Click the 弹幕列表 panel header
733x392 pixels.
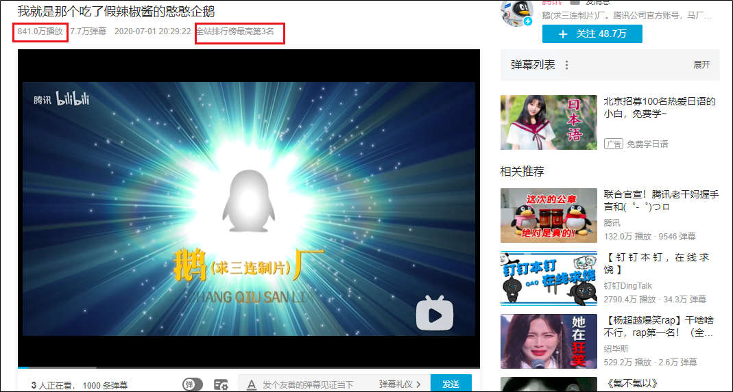(610, 65)
